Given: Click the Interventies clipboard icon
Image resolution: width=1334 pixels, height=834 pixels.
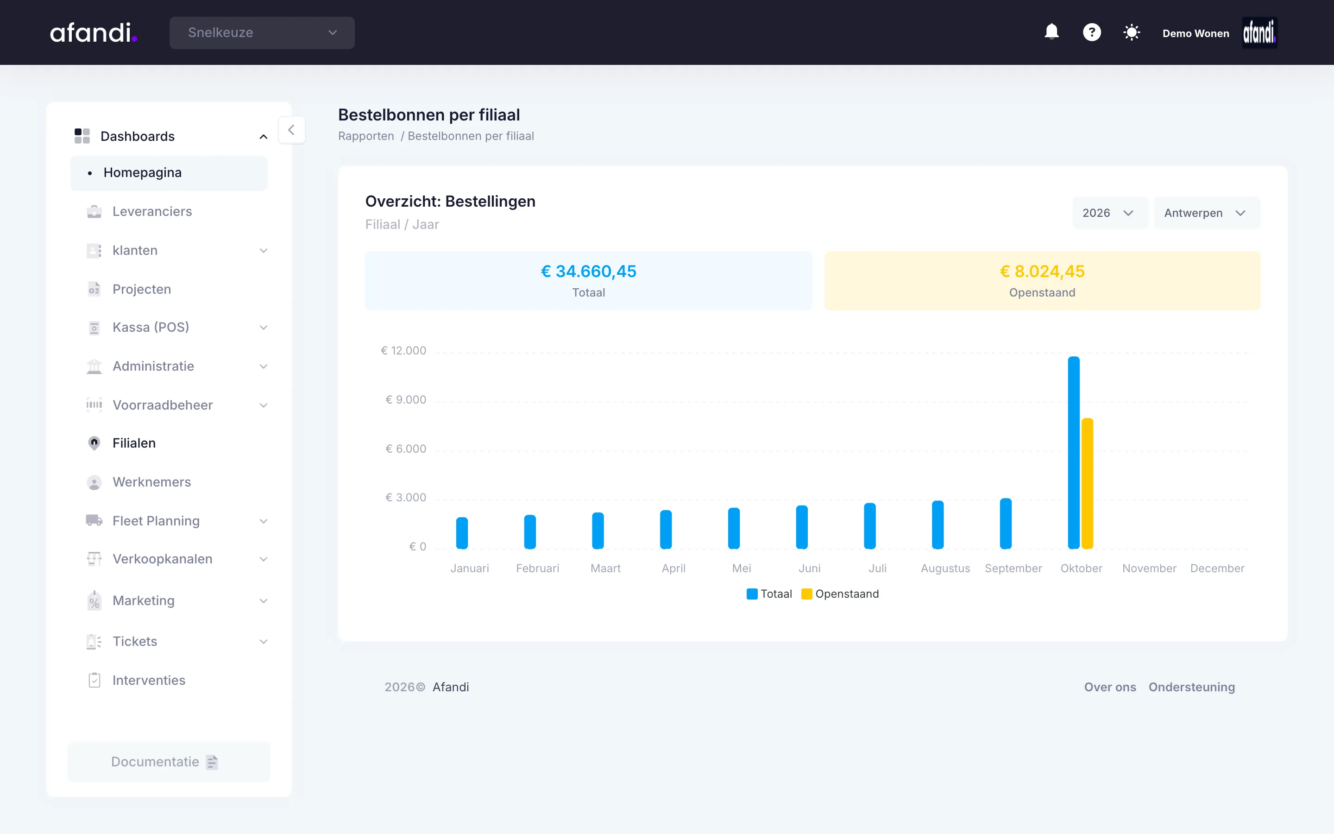Looking at the screenshot, I should click(94, 680).
